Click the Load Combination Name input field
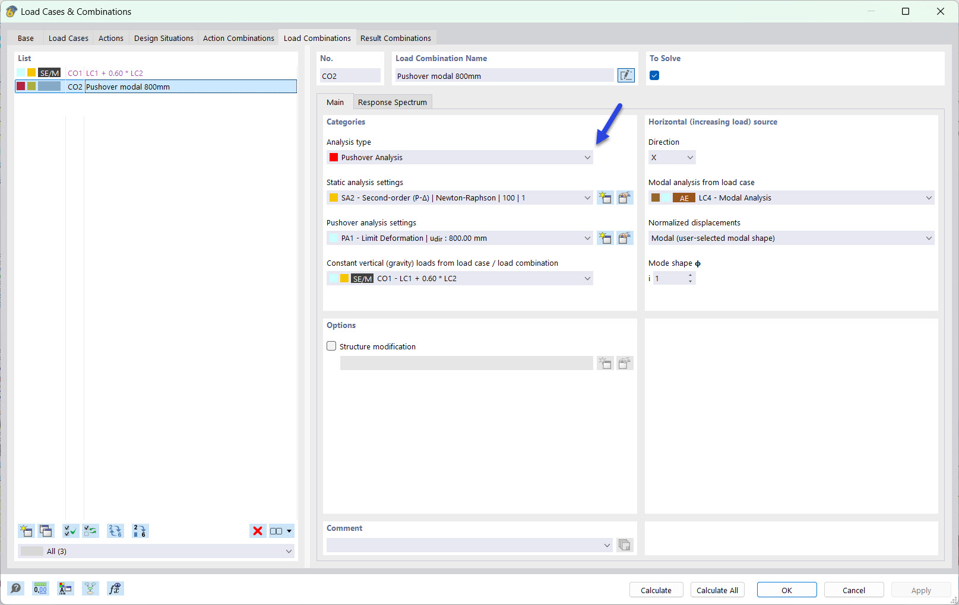The height and width of the screenshot is (605, 959). click(504, 75)
